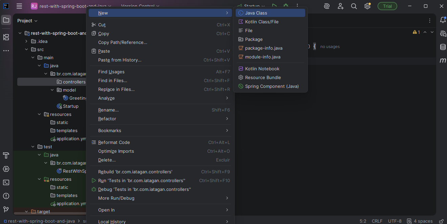
Task: Open IDE settings gear icon
Action: [x=367, y=6]
